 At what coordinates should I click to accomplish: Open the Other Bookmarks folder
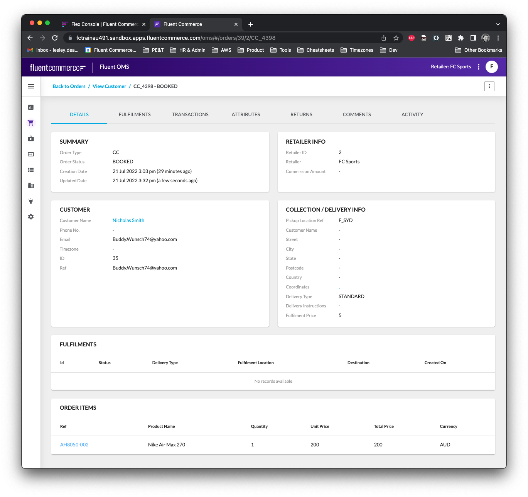[x=478, y=50]
